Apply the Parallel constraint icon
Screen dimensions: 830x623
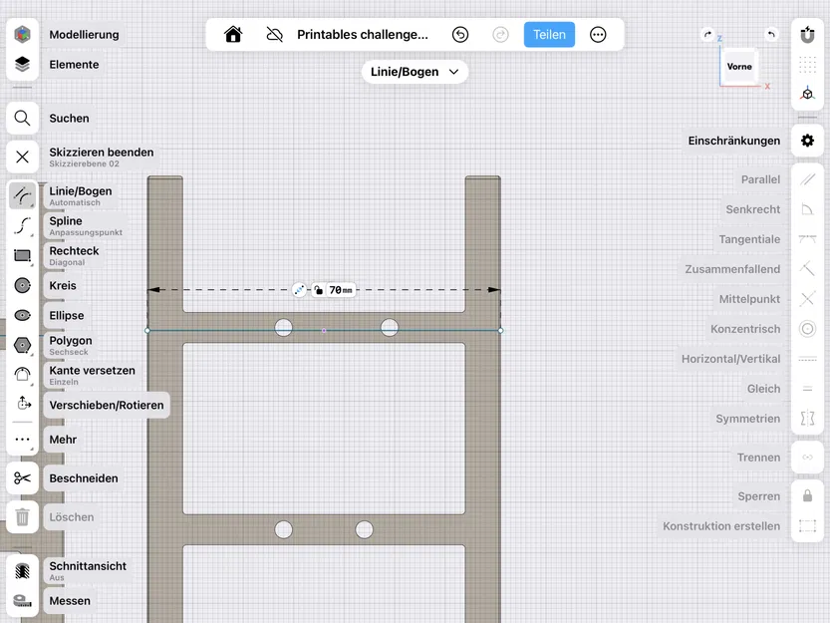pyautogui.click(x=807, y=179)
